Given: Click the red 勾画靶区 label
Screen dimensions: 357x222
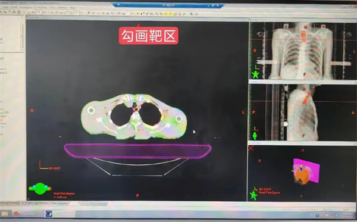Looking at the screenshot, I should click(148, 36).
